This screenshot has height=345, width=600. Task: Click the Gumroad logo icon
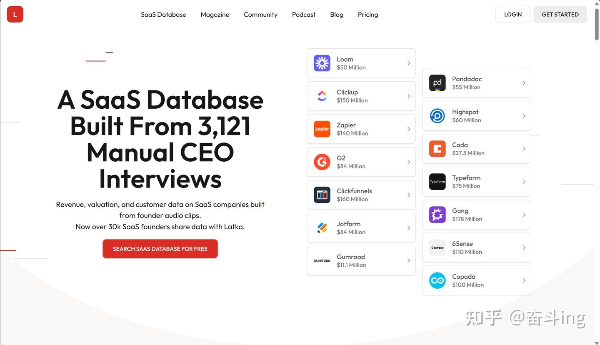click(x=322, y=260)
